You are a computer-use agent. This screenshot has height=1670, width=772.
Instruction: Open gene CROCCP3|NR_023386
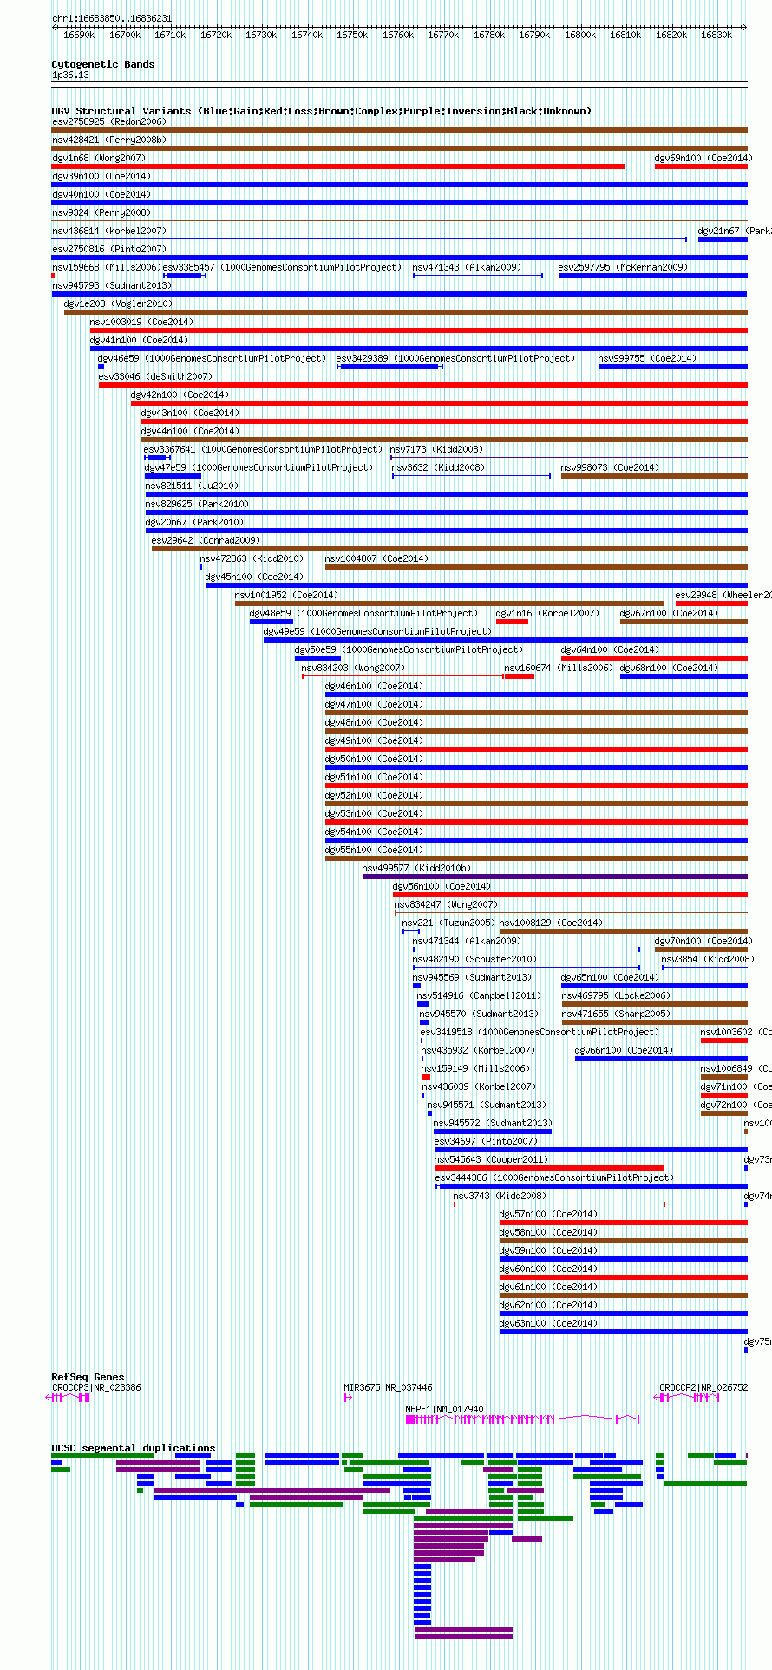[96, 1387]
